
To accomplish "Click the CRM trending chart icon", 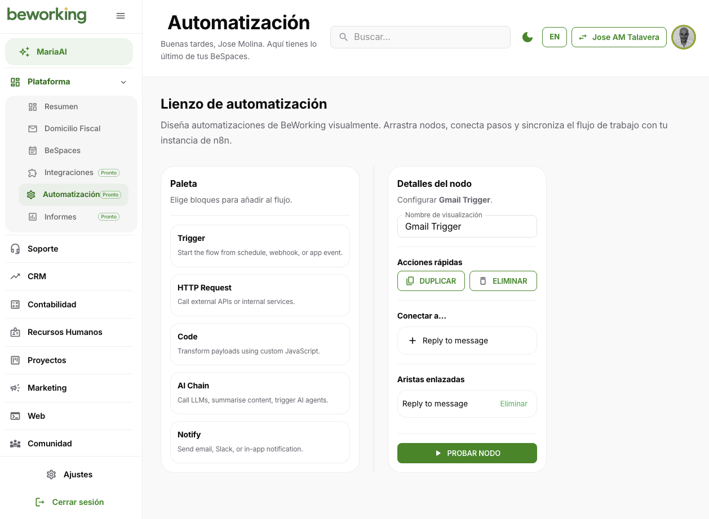I will point(15,276).
